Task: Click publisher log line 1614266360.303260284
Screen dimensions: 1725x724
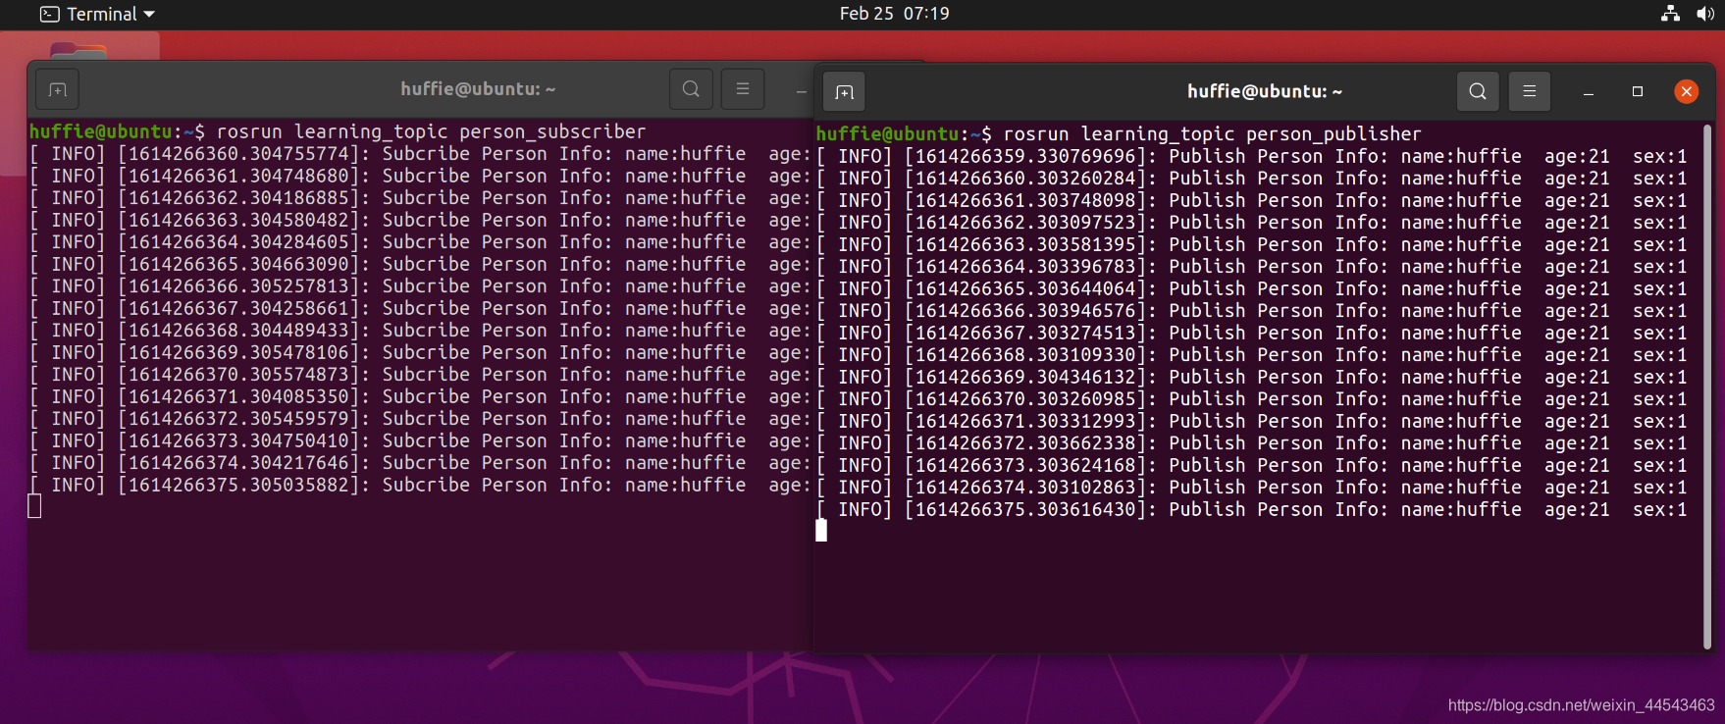Action: coord(1252,179)
